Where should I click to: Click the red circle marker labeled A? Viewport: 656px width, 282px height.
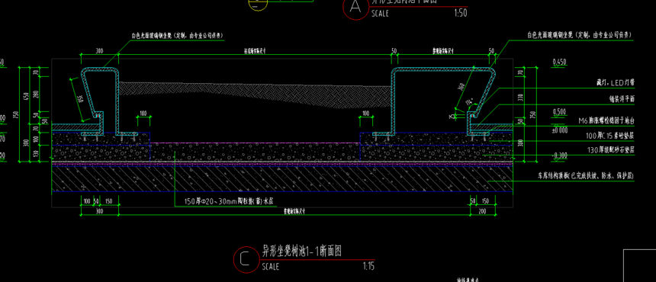355,7
